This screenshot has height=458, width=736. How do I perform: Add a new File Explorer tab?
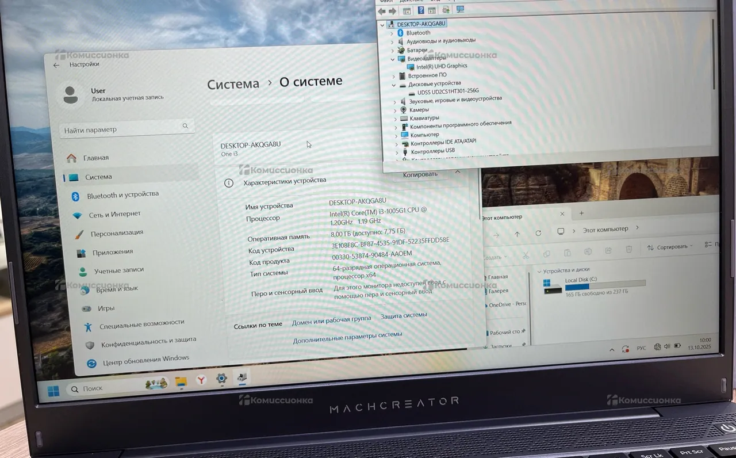(x=581, y=213)
